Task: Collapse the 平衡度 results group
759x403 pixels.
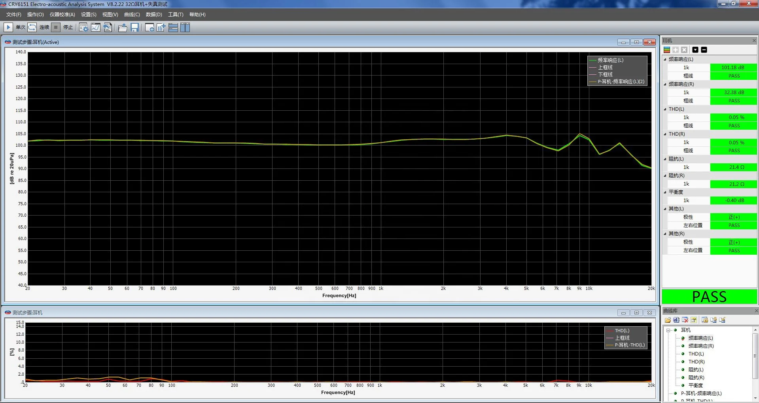Action: [665, 192]
